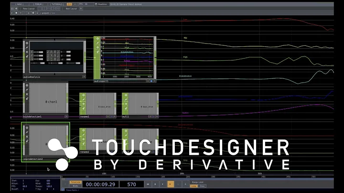344x193 pixels.
Task: Toggle viewer flag on rename1 node
Action: click(x=83, y=95)
